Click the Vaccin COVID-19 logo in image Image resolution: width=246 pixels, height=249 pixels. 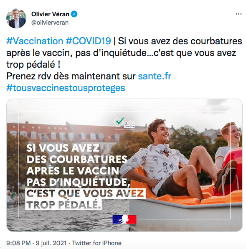coord(124,124)
